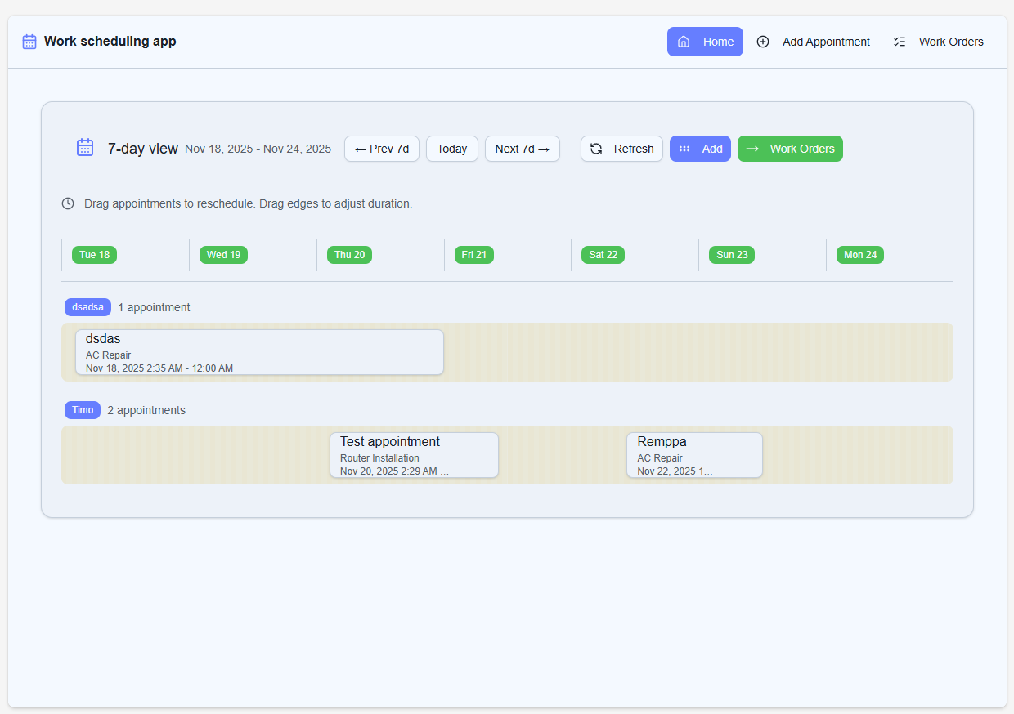Click the calendar icon next to 7-day view
Image resolution: width=1014 pixels, height=714 pixels.
point(85,148)
